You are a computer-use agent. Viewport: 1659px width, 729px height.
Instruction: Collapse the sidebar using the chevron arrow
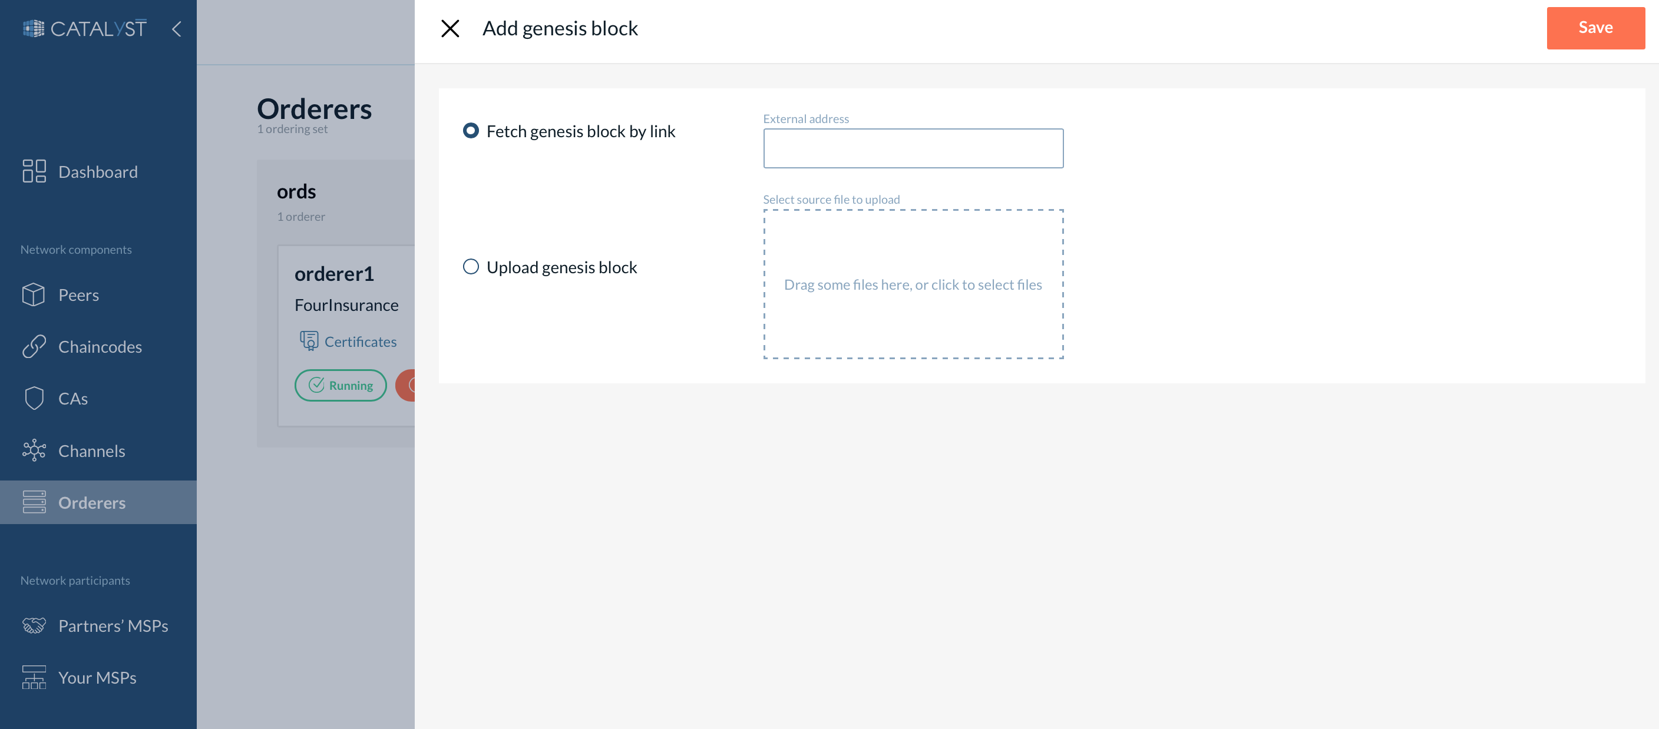point(177,29)
